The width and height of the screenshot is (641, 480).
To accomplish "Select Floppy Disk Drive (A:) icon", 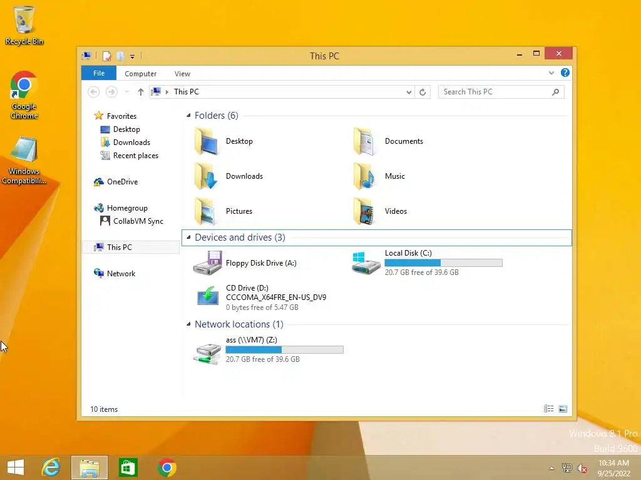I will point(208,263).
